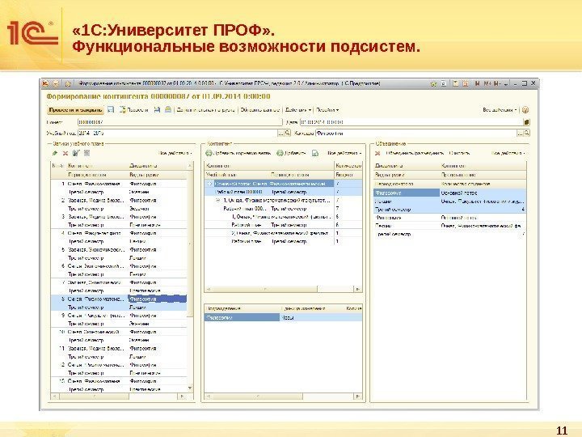
Task: Click the save diskette icon in document toolbar
Action: tap(111, 109)
